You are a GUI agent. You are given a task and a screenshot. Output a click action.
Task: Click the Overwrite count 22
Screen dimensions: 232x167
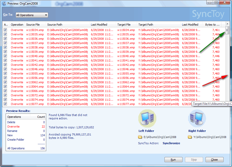43,127
